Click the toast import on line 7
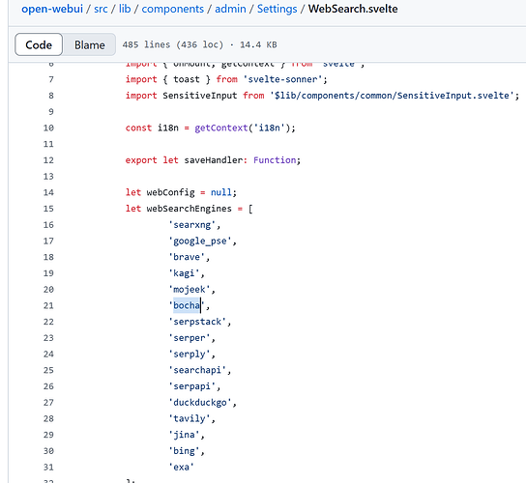The width and height of the screenshot is (526, 483). [187, 79]
